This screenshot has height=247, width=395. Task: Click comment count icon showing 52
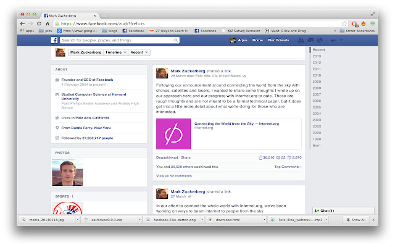[x=278, y=157]
